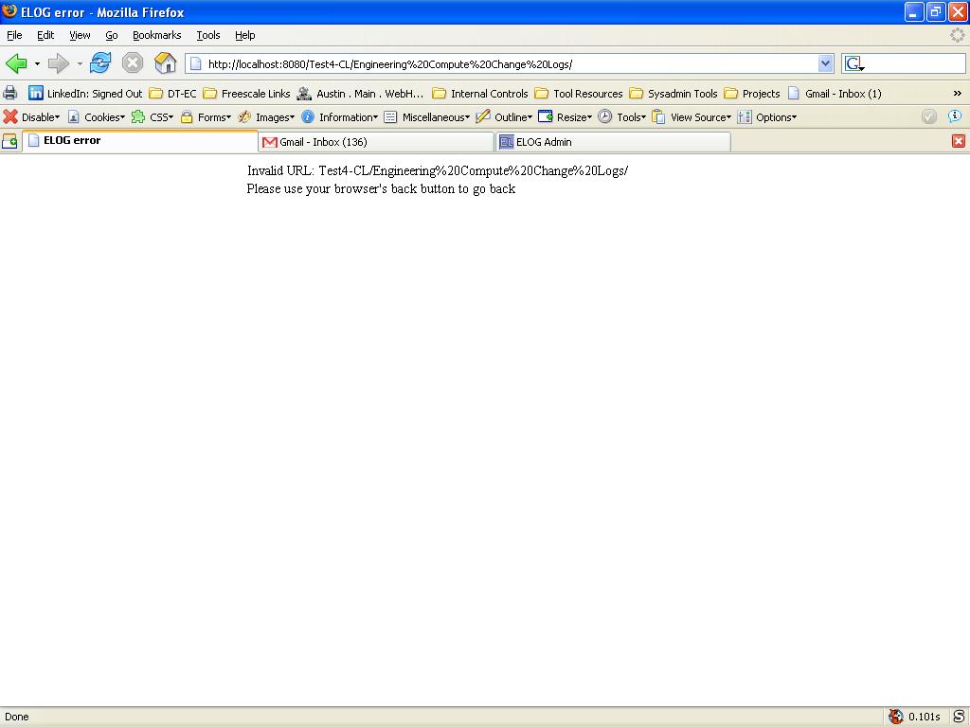Open the Internal Controls bookmark folder
The image size is (970, 727).
click(480, 94)
